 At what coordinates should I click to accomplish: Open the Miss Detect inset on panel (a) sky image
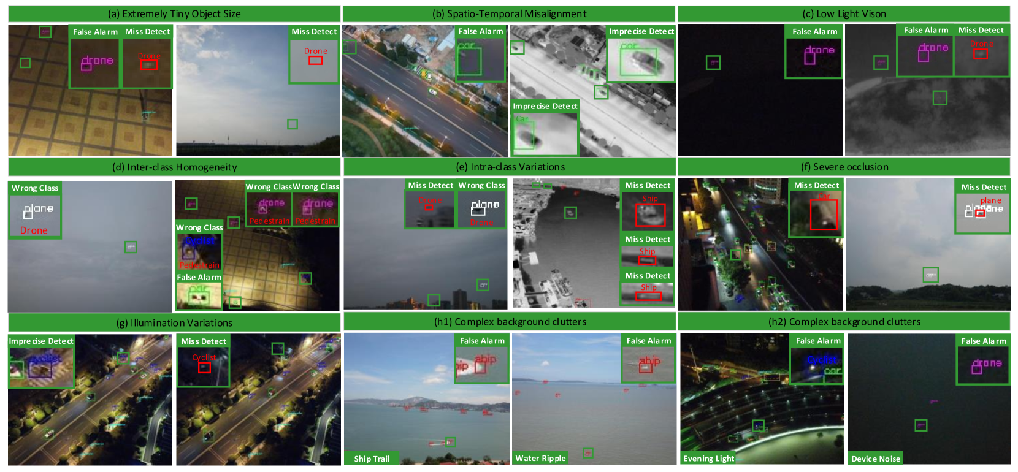314,55
